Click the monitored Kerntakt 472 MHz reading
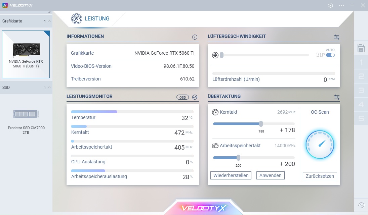Screen dimensions: 368x215 click(x=183, y=132)
